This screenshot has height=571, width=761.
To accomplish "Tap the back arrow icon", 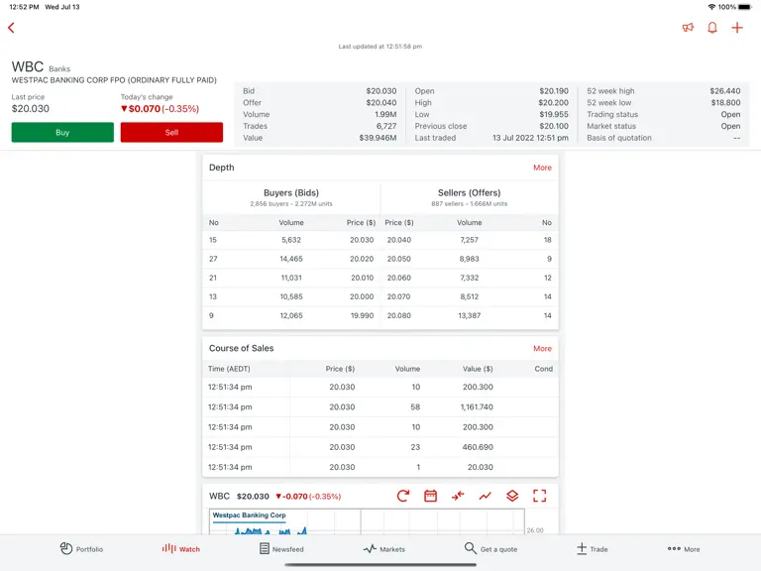I will (x=11, y=28).
